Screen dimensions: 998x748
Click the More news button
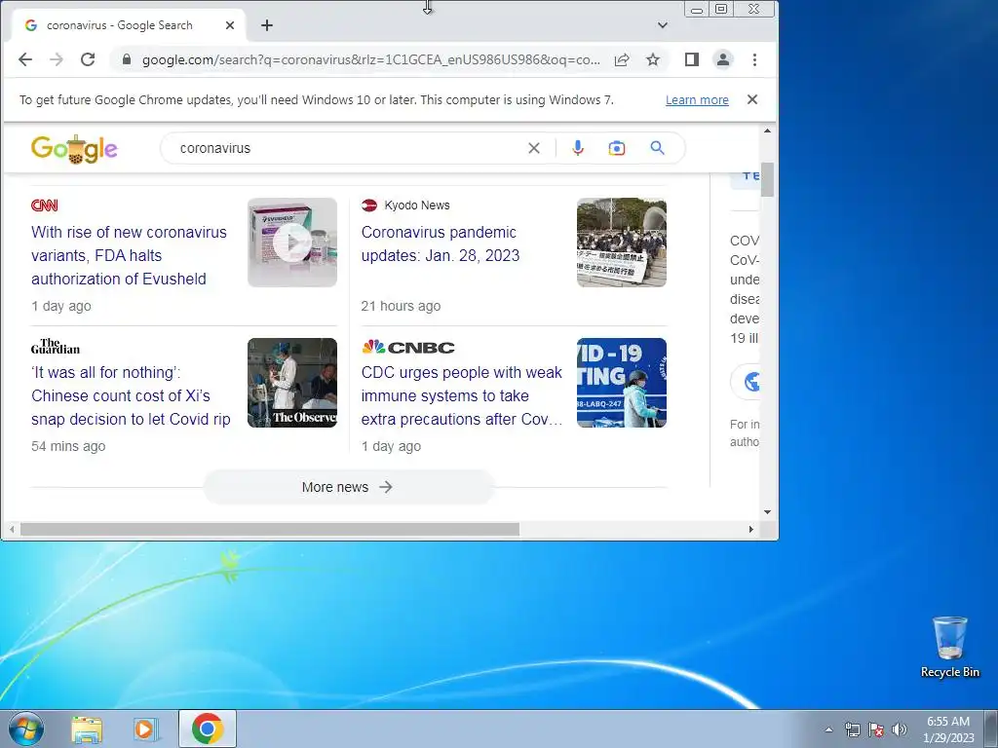[x=348, y=487]
